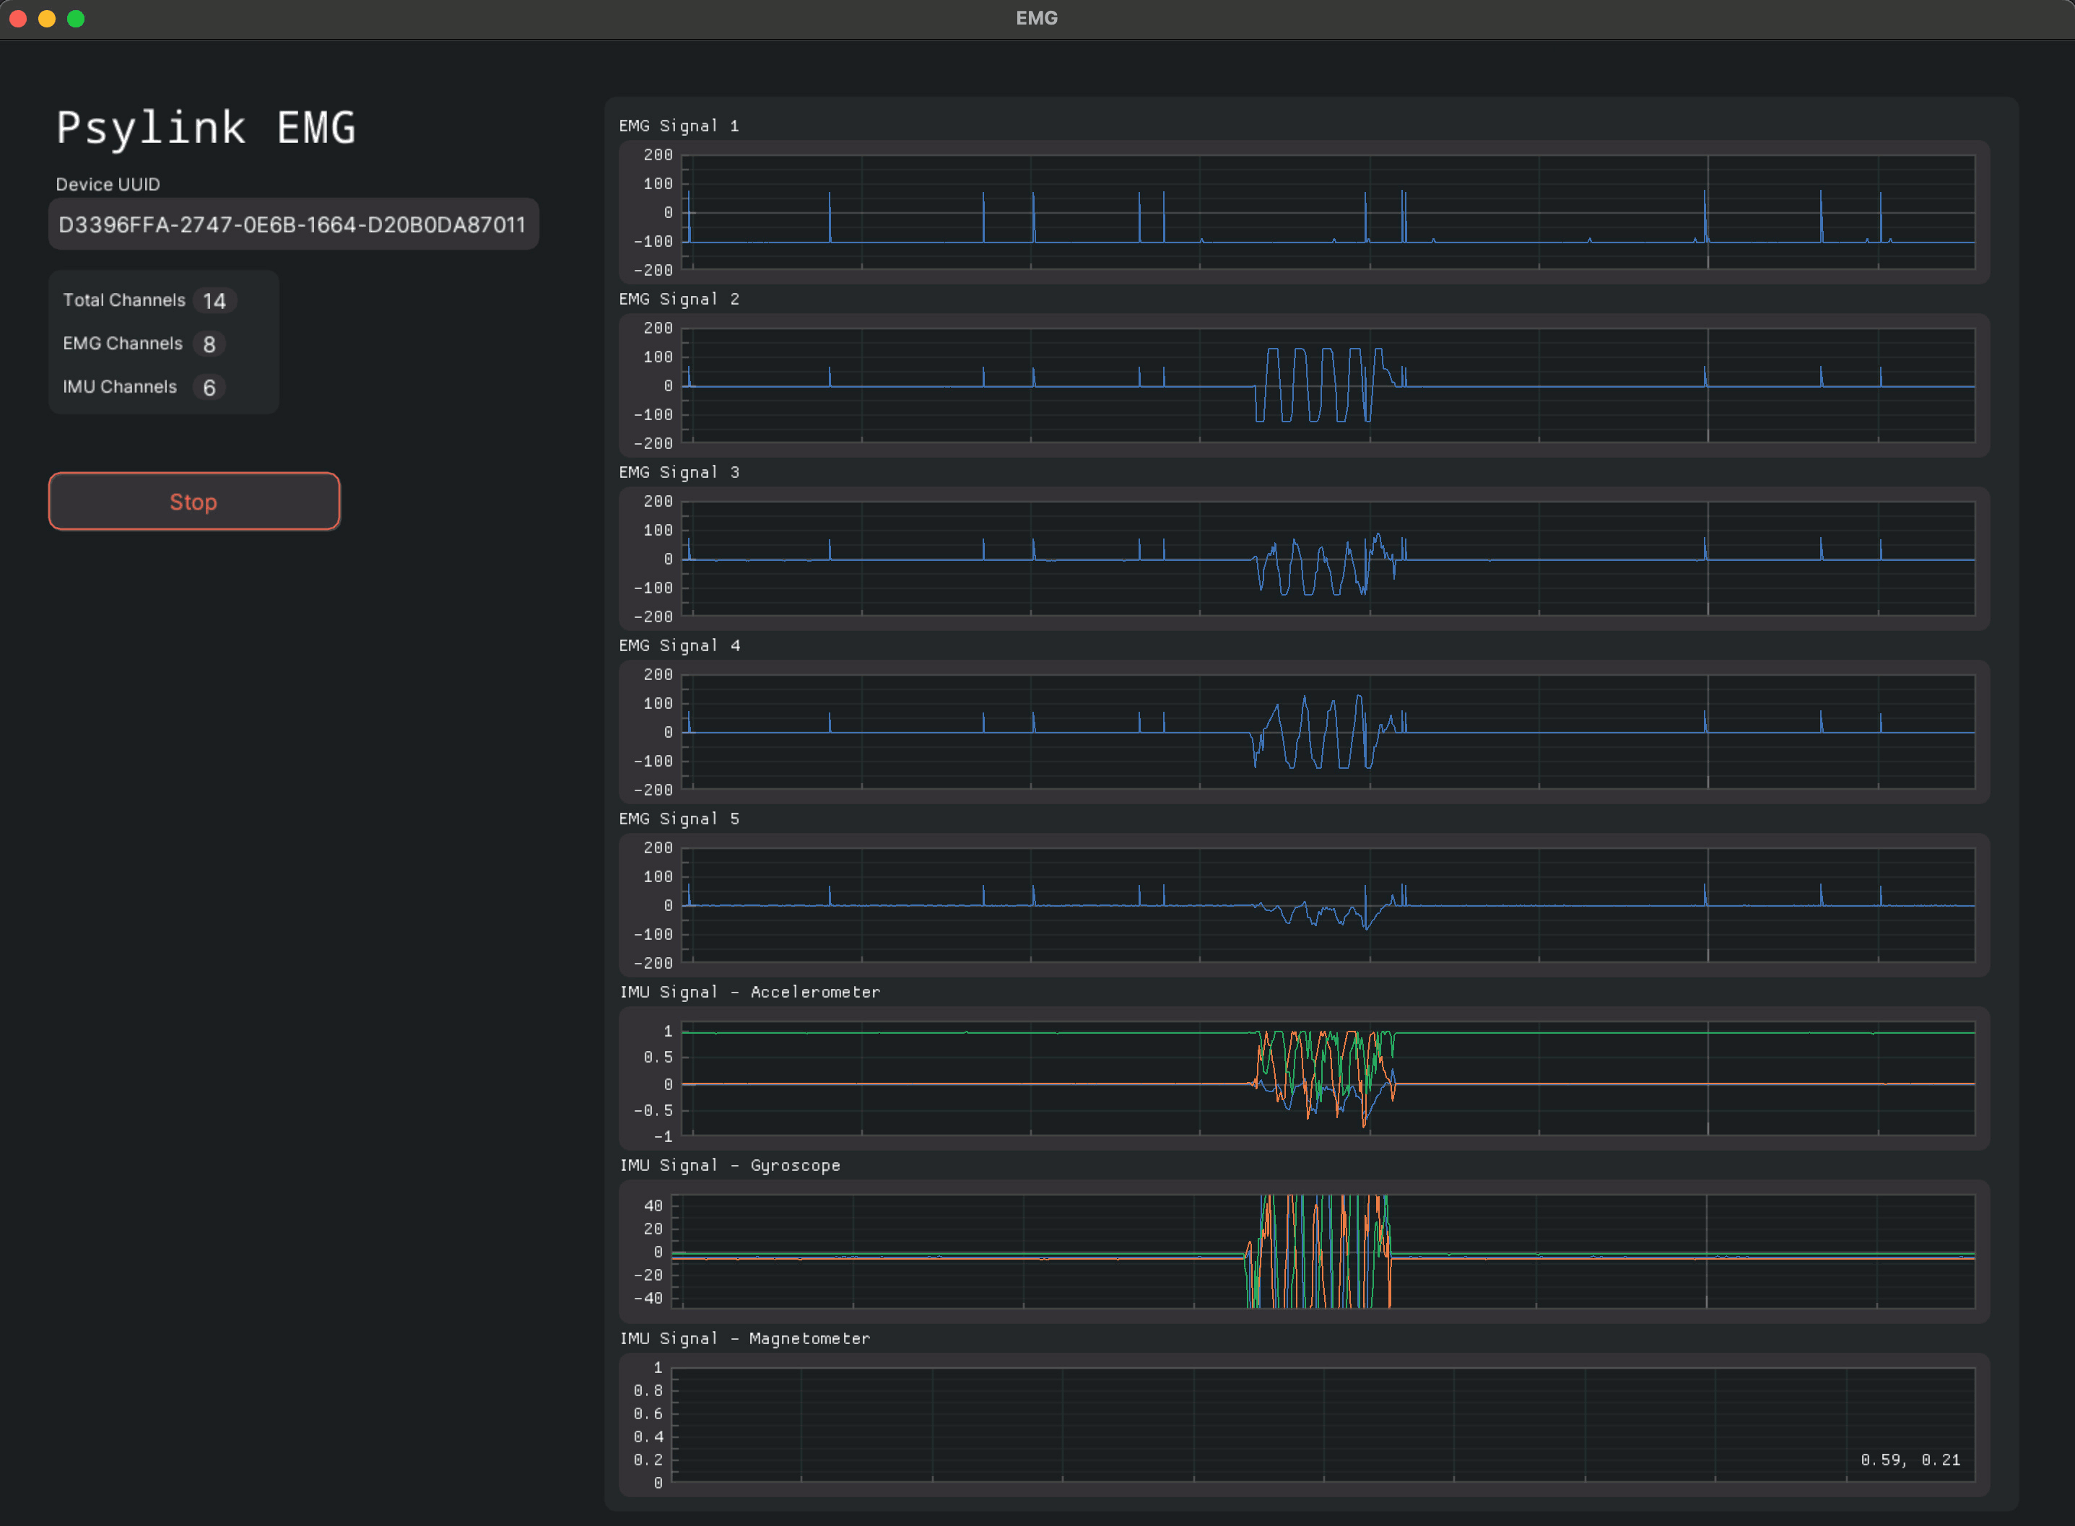Click the IMU Signal - Magnetometer title
The height and width of the screenshot is (1526, 2075).
tap(744, 1338)
